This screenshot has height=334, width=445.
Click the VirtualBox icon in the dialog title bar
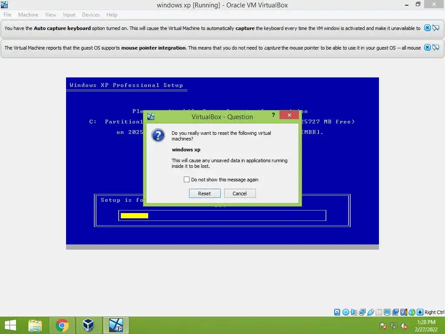click(151, 117)
